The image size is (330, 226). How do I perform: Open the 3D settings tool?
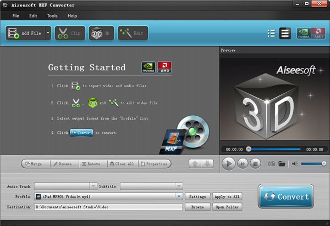coord(101,33)
